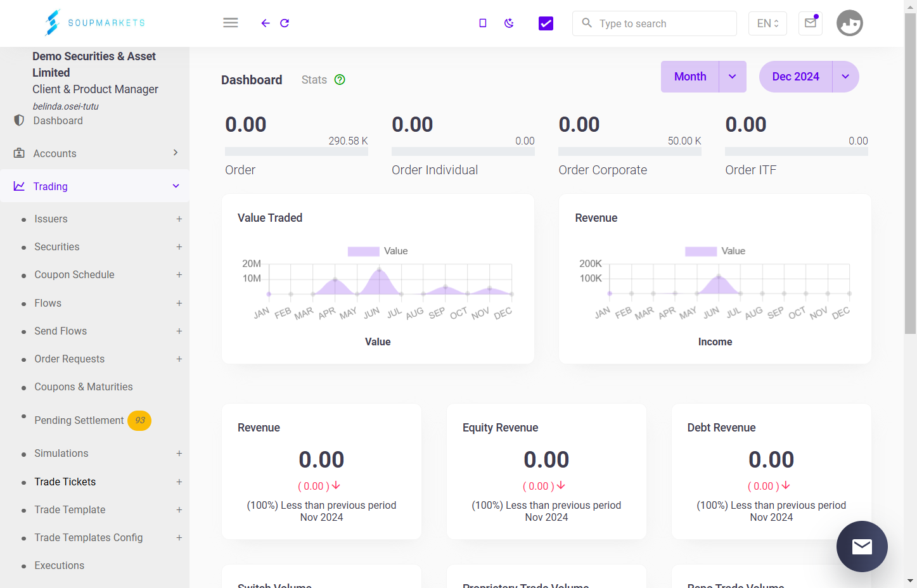Open Executions in the sidebar

tap(60, 566)
